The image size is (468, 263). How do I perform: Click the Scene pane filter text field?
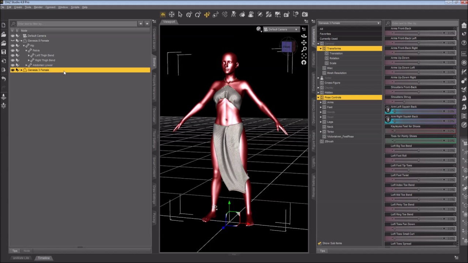77,24
